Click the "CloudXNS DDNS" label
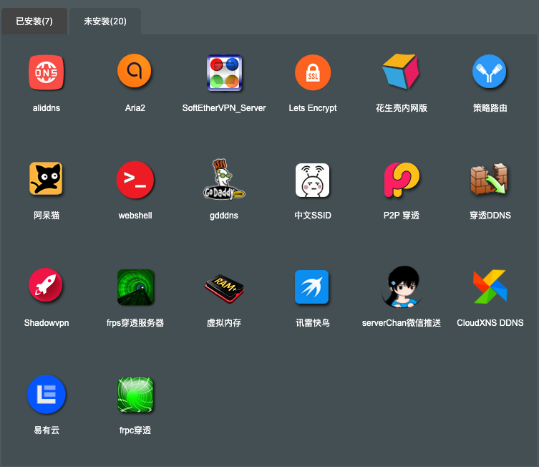The width and height of the screenshot is (539, 467). [x=490, y=322]
